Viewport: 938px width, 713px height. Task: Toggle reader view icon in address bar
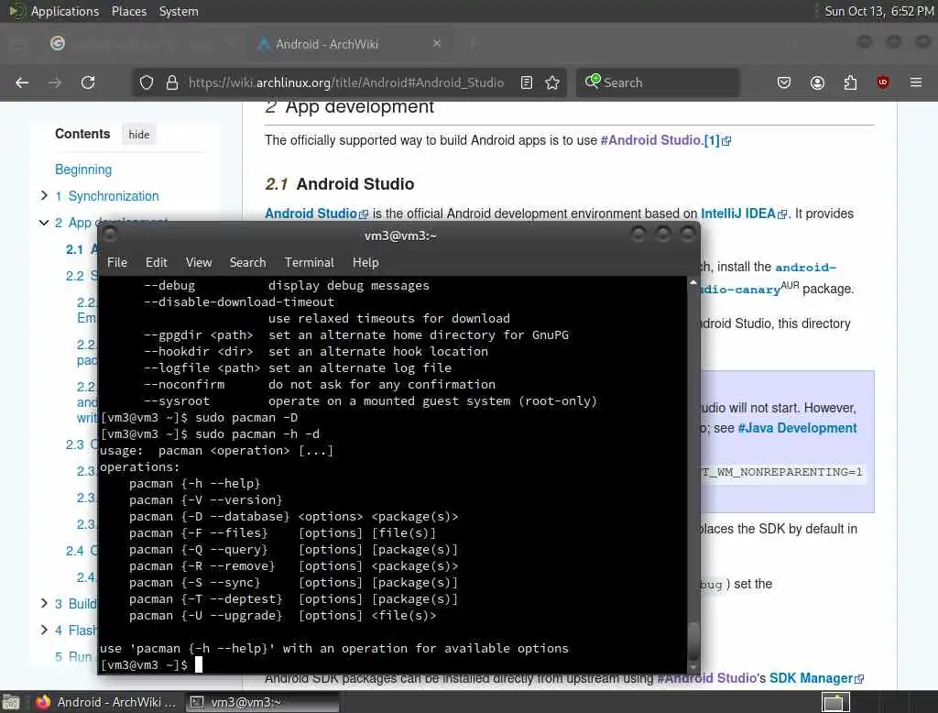click(527, 82)
